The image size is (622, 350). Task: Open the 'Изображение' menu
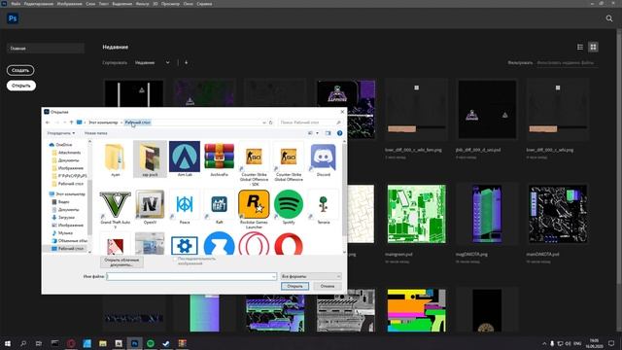click(x=69, y=4)
